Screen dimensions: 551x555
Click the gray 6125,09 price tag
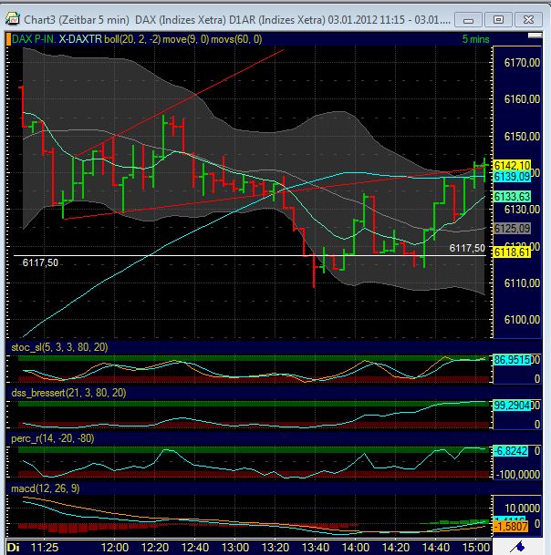pyautogui.click(x=512, y=229)
